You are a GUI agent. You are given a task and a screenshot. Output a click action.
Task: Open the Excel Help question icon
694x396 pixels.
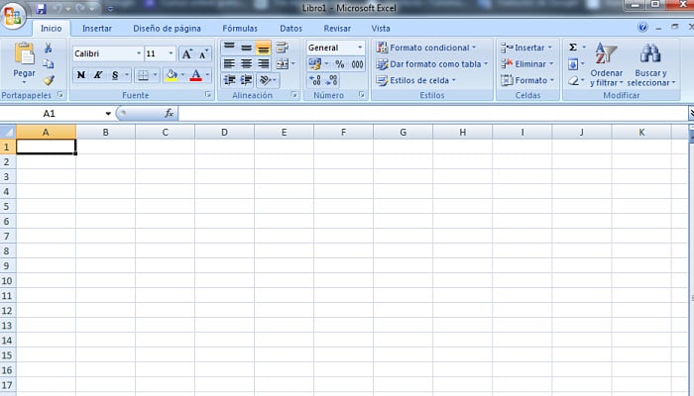point(642,28)
